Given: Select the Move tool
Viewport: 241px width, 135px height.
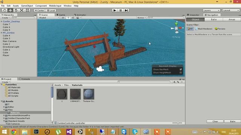Looking at the screenshot, I should [10, 10].
